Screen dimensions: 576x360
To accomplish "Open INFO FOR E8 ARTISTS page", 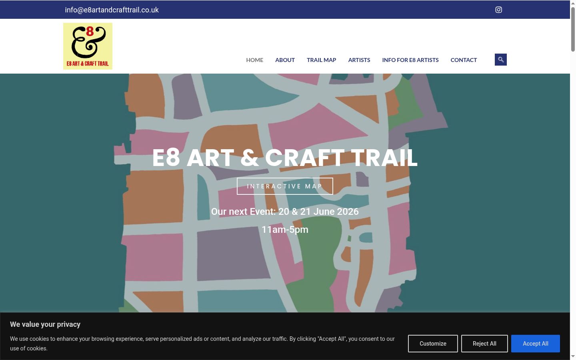I will pyautogui.click(x=410, y=60).
